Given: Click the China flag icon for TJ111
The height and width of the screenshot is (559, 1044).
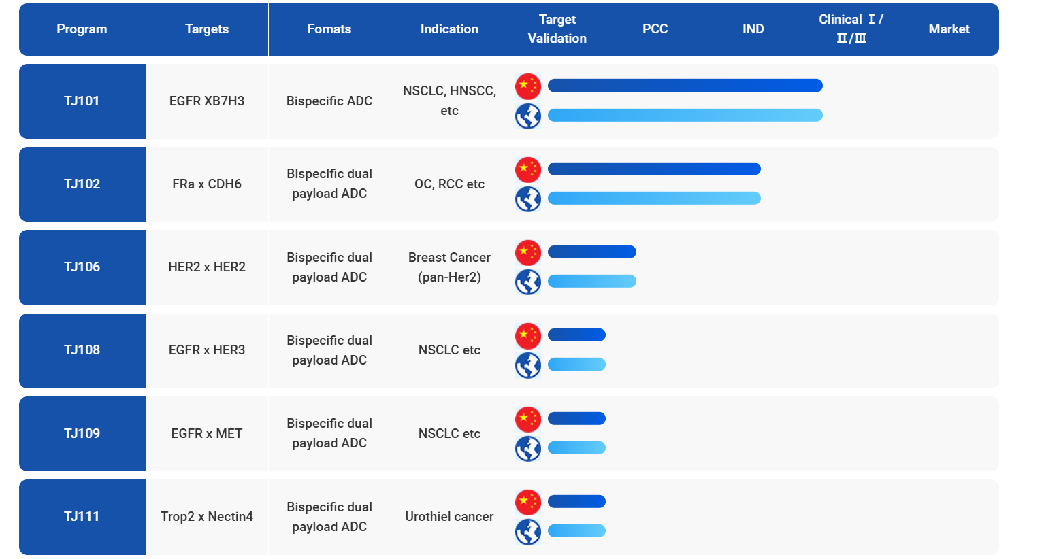Looking at the screenshot, I should click(x=528, y=503).
